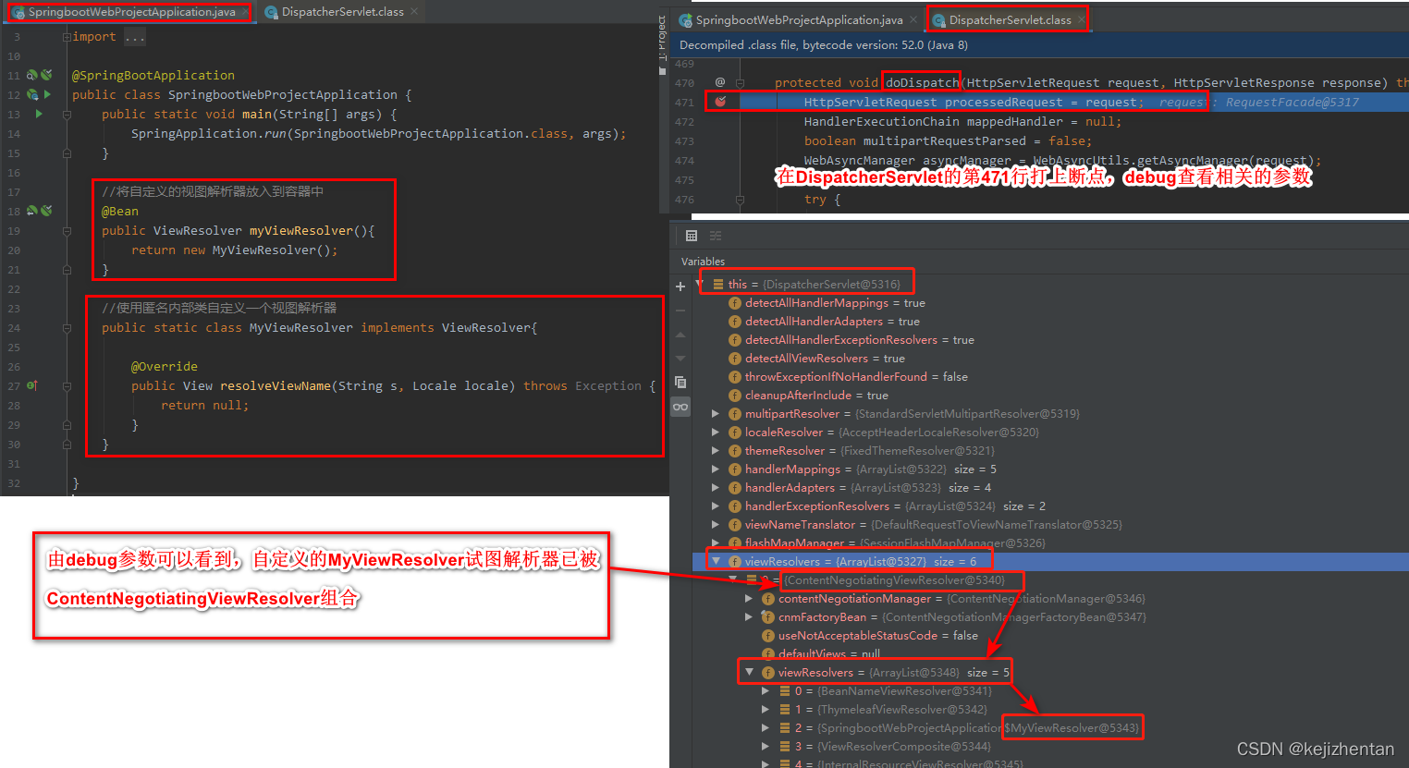Click the list icon of BeanNameViewResolver entry
Viewport: 1409px width, 768px height.
(785, 691)
